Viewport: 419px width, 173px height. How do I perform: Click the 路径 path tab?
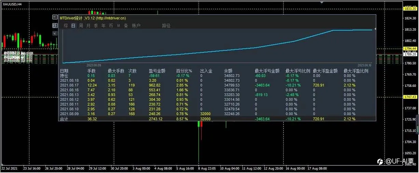coord(166,26)
